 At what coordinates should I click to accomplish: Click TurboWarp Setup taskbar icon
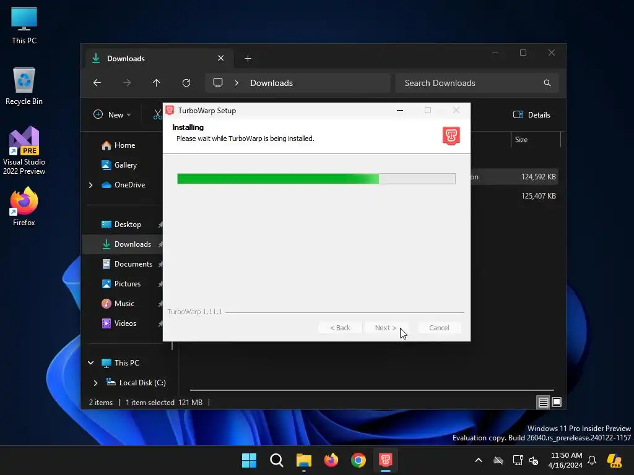tap(386, 460)
